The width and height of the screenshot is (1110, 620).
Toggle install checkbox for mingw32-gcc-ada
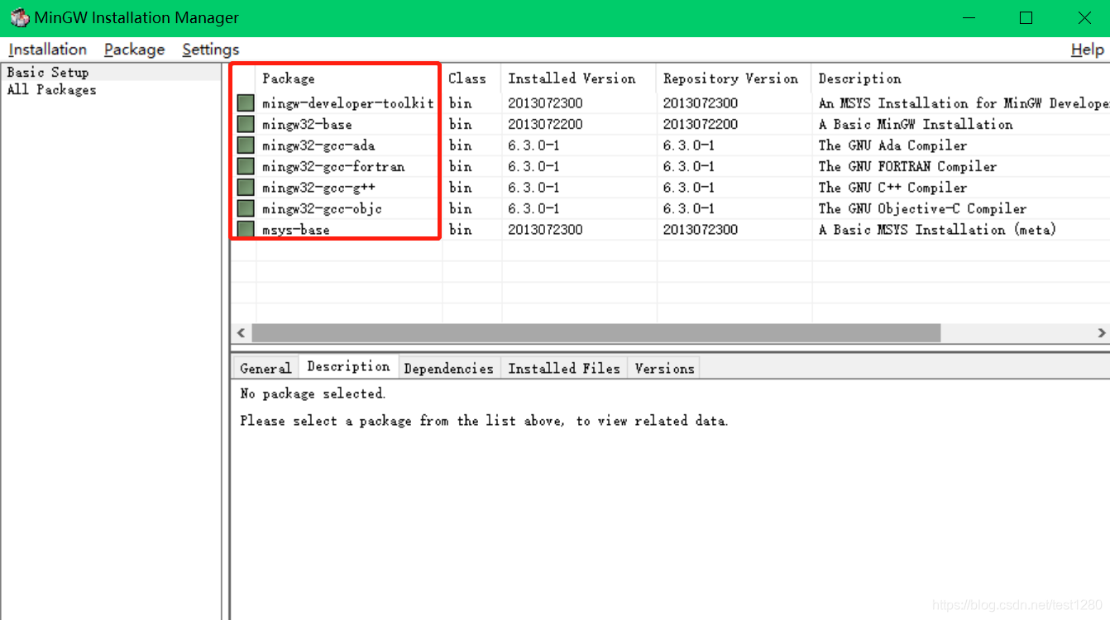246,145
